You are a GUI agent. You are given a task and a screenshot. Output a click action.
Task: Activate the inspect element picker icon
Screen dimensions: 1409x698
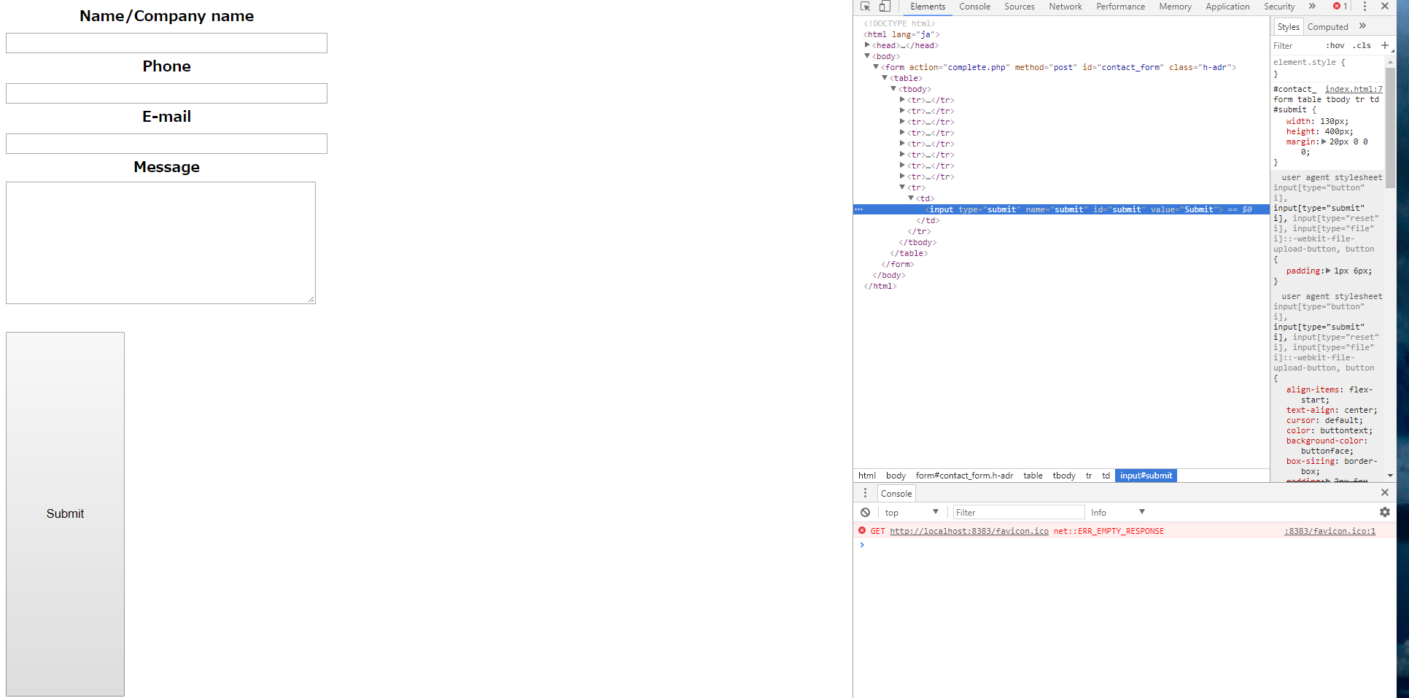[x=866, y=7]
